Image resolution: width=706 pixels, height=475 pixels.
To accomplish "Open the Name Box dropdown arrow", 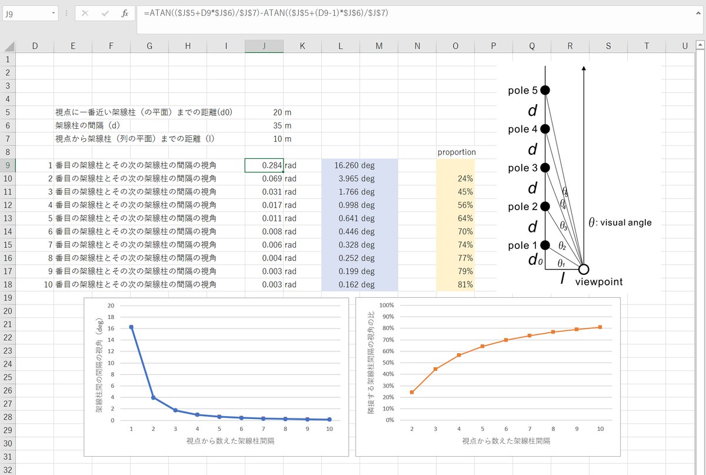I will coord(54,13).
